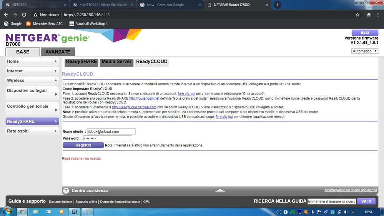384x216 pixels.
Task: Click the Bluetooth icon in system tray
Action: coord(313,212)
